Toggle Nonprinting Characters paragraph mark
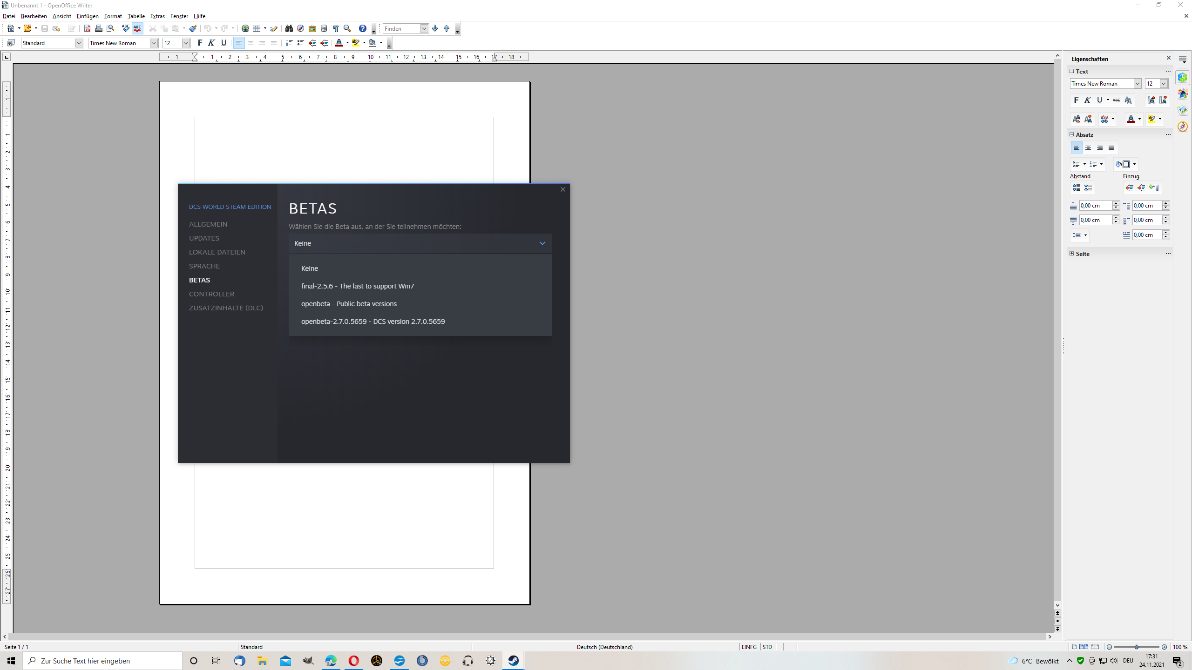1192x670 pixels. pyautogui.click(x=336, y=28)
